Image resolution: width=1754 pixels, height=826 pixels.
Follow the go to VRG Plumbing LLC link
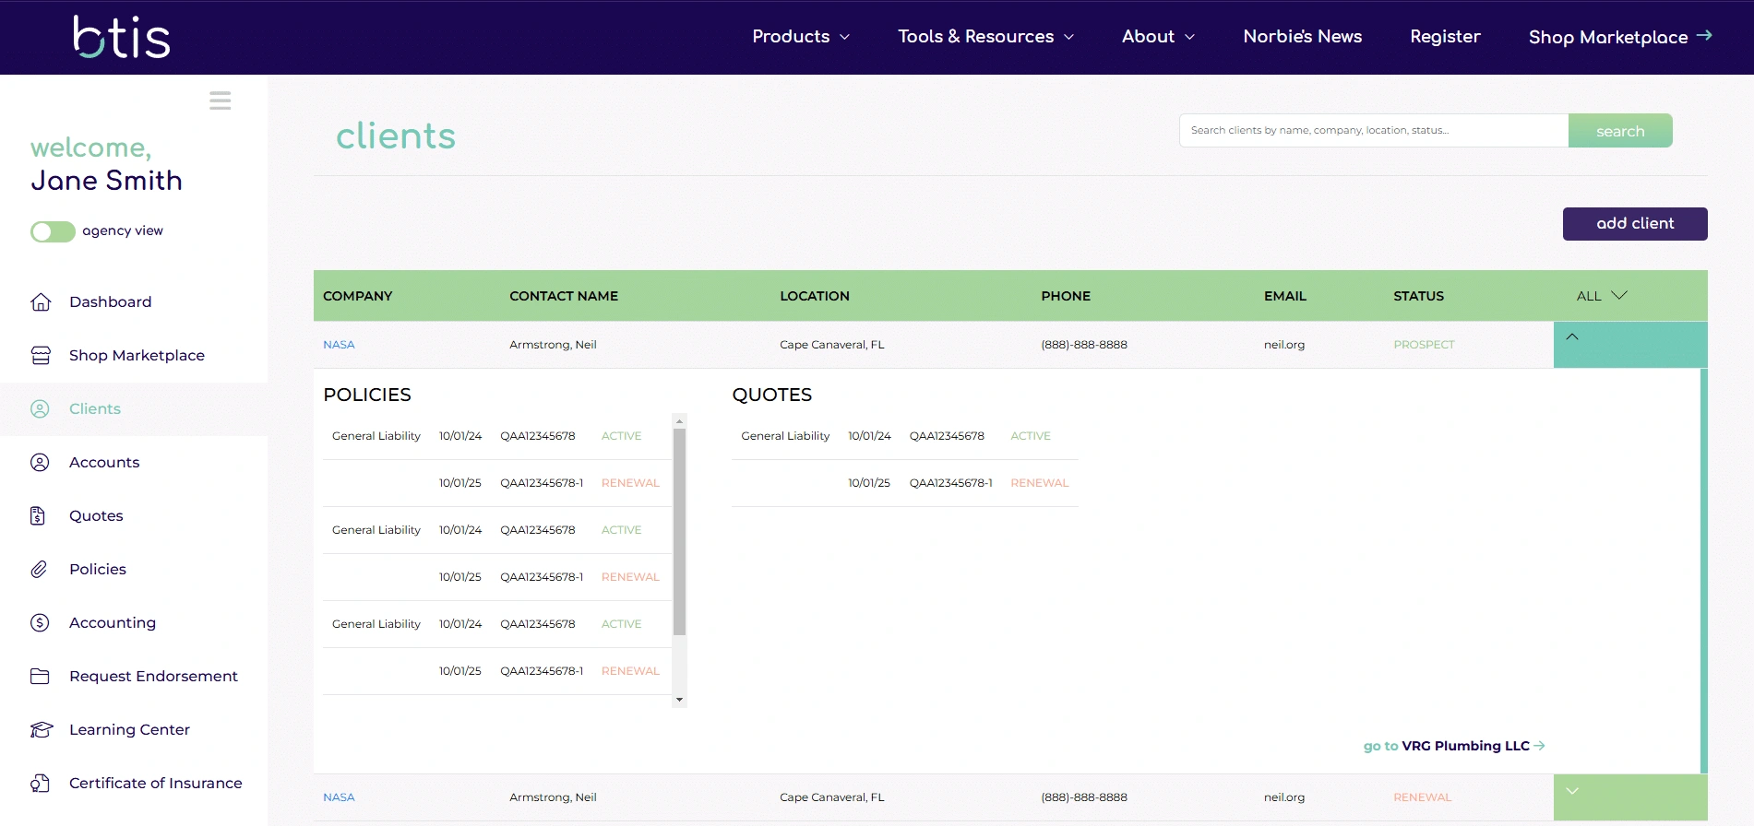(1453, 746)
